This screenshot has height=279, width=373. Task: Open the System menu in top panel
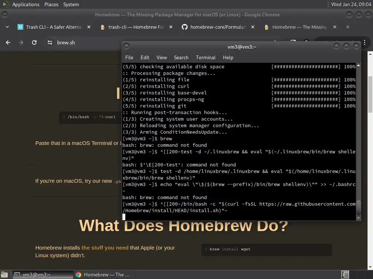pyautogui.click(x=71, y=4)
